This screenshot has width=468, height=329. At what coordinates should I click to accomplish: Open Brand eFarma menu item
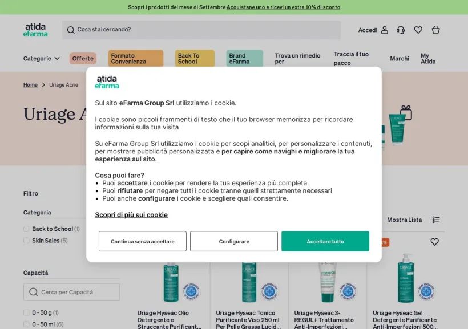click(x=244, y=59)
